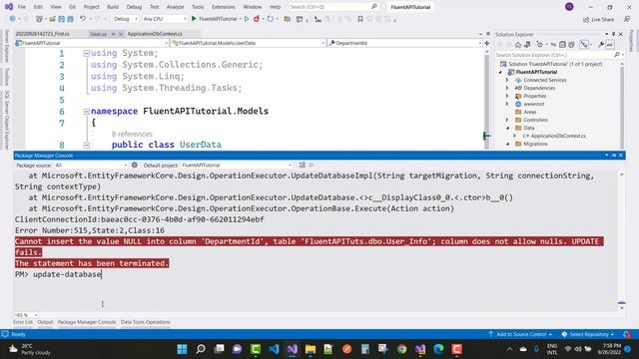Click Switch Views icon in Solution Explorer

pyautogui.click(x=527, y=44)
